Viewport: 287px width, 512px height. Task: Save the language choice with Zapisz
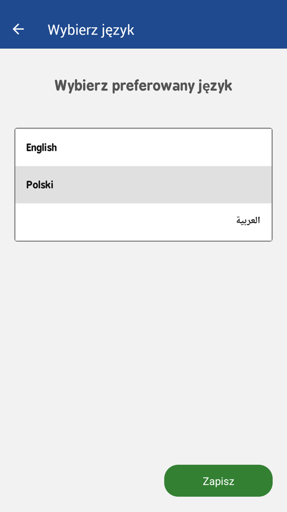[x=218, y=481]
